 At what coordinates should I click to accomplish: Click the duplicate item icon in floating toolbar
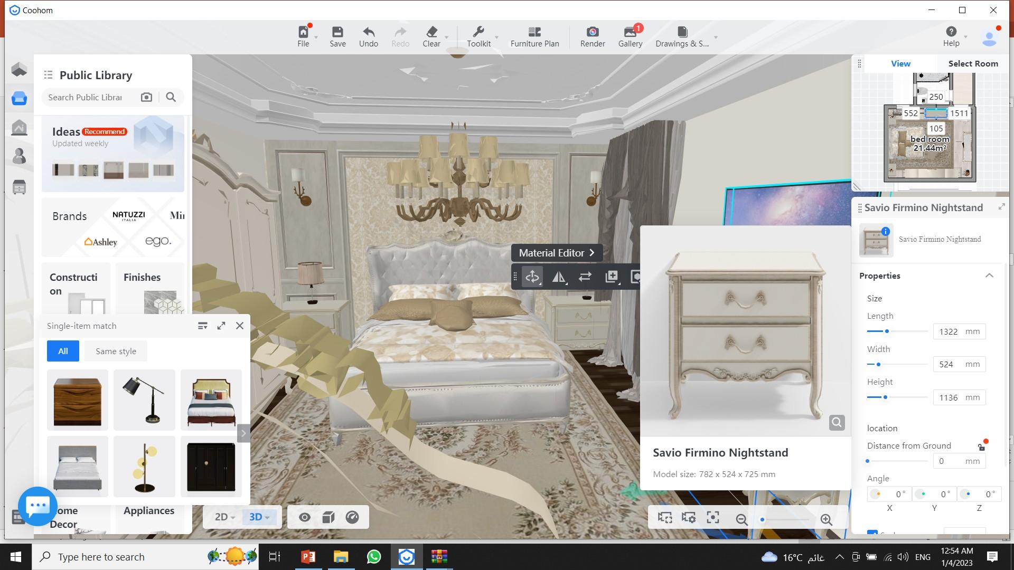tap(611, 277)
